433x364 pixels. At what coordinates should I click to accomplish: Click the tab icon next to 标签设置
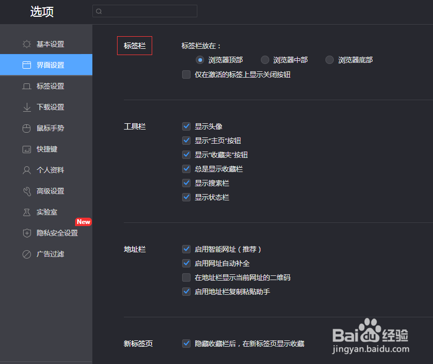[x=27, y=86]
